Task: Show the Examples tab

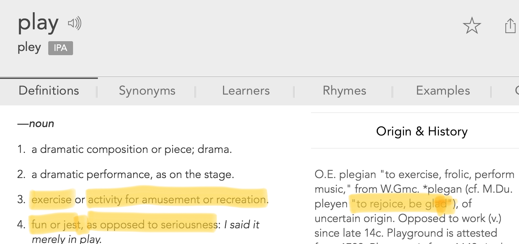Action: (443, 91)
